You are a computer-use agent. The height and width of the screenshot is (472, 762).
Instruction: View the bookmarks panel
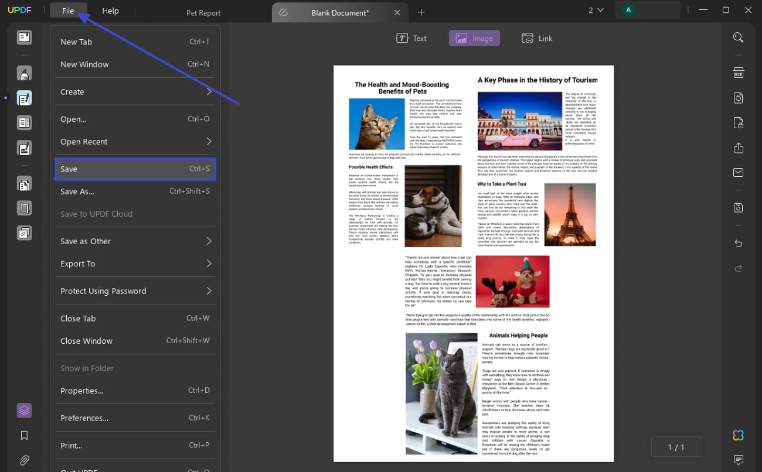point(24,435)
